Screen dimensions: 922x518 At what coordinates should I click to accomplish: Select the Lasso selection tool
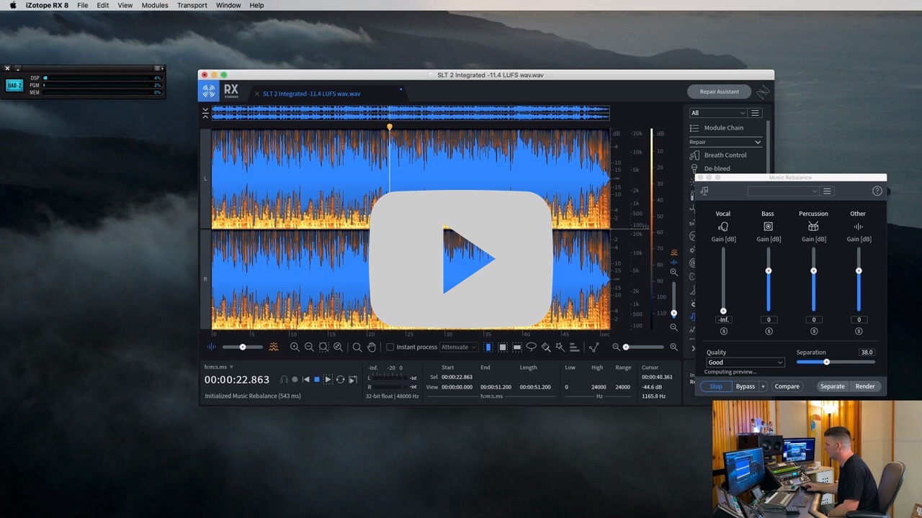(531, 347)
